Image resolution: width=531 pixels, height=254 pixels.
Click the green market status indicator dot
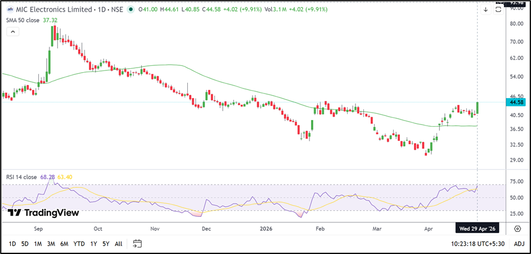pos(131,10)
